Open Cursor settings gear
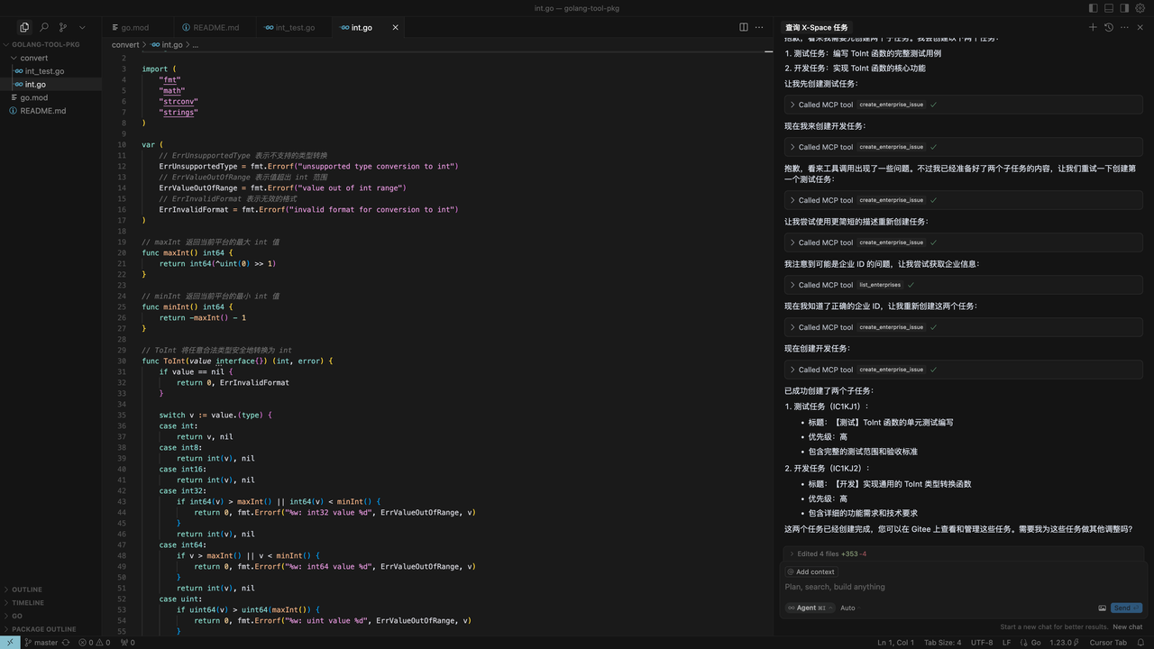This screenshot has width=1154, height=649. click(1140, 8)
